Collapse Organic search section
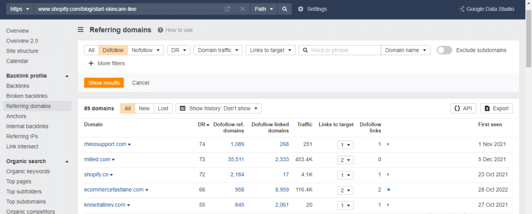This screenshot has height=214, width=532. tap(67, 161)
